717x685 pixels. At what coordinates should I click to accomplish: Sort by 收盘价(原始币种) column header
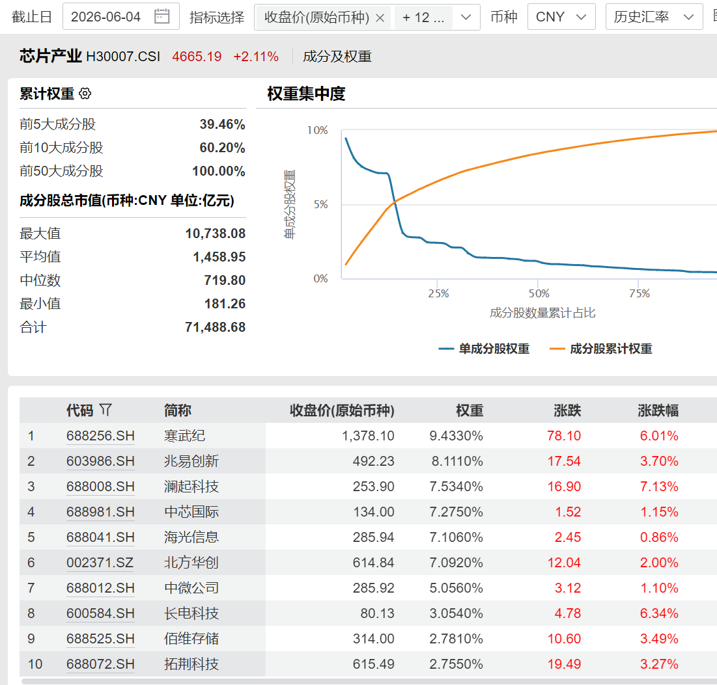tap(342, 410)
